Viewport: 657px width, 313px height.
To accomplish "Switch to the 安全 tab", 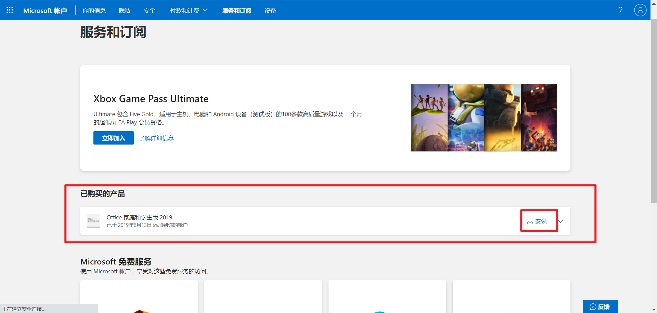I will click(150, 11).
